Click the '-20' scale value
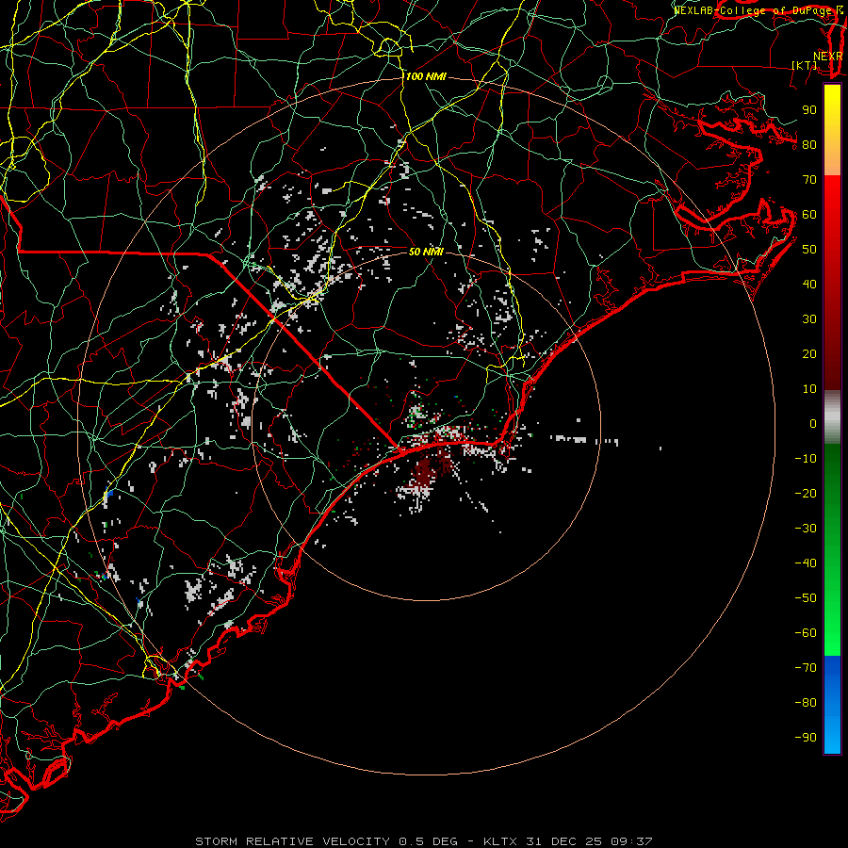This screenshot has height=848, width=848. pyautogui.click(x=806, y=494)
